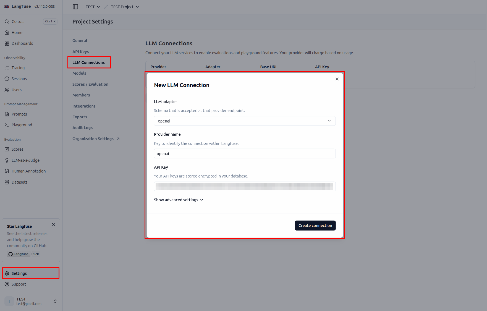This screenshot has width=487, height=311.
Task: Open the TEST organization dropdown
Action: tap(93, 7)
